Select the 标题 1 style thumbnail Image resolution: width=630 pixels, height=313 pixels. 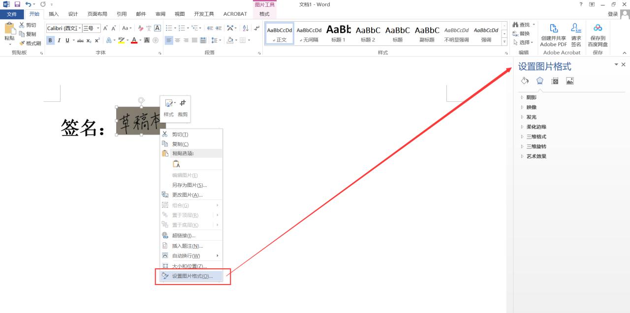click(338, 33)
